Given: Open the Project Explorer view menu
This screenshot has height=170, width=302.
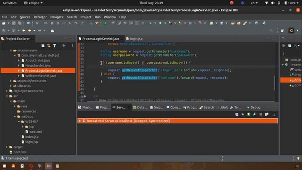Looking at the screenshot, I should coord(72,46).
